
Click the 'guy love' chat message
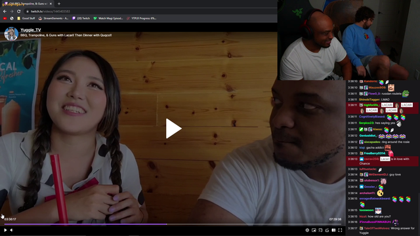click(x=395, y=174)
